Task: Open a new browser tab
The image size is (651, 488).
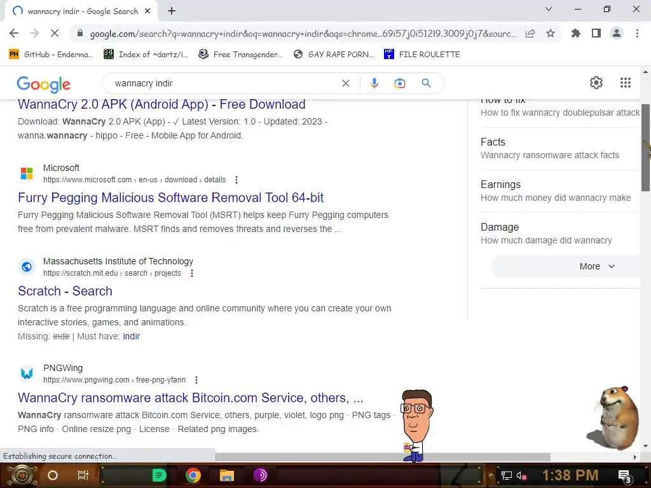Action: [x=172, y=11]
